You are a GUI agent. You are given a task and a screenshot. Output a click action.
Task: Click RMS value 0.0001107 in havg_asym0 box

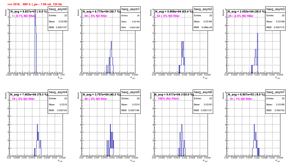61,27
